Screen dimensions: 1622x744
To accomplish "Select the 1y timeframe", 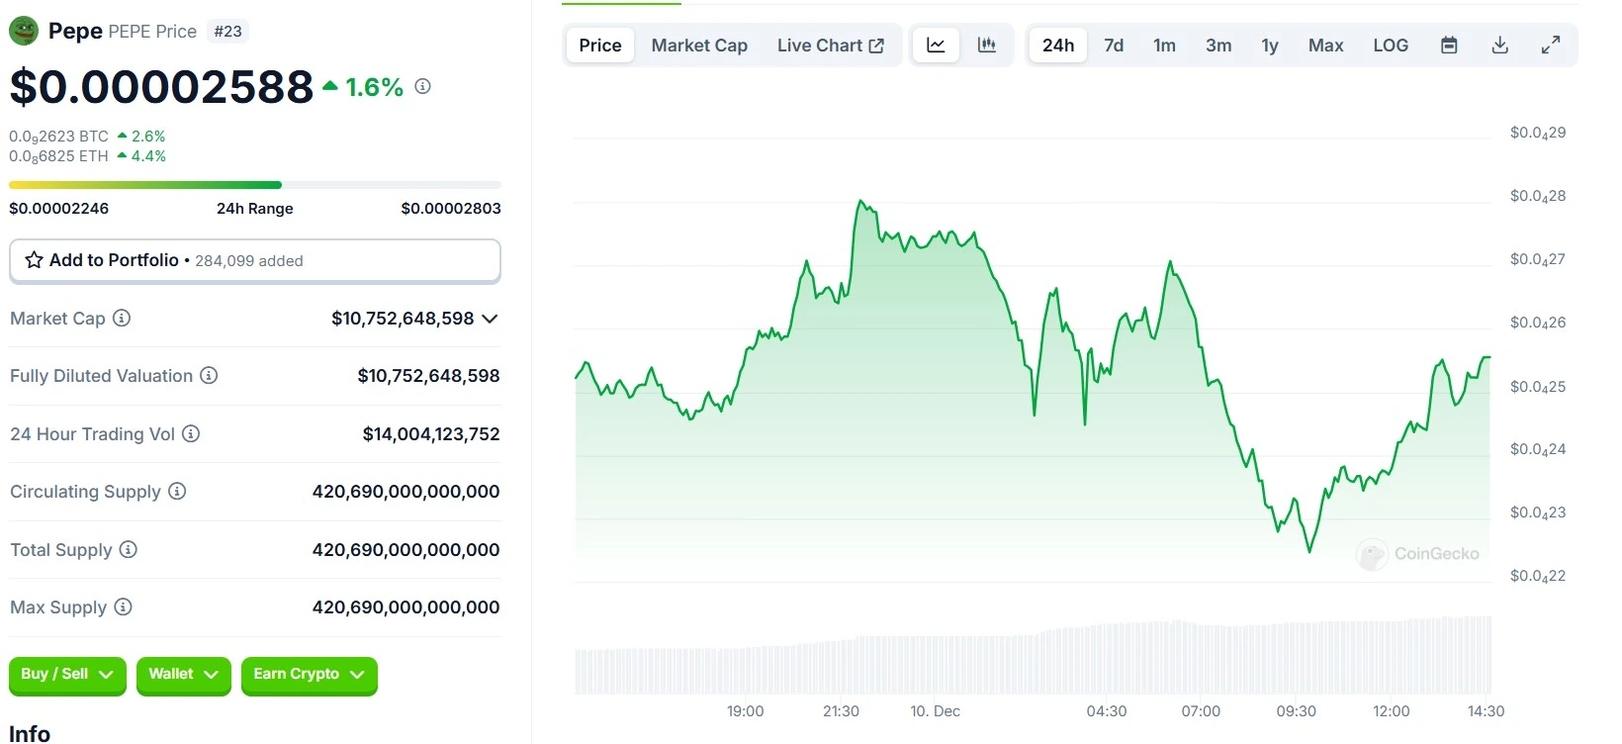I will click(1270, 46).
